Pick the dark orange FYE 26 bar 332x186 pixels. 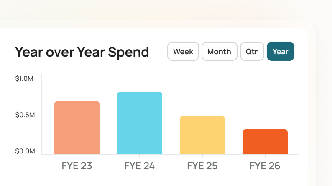click(x=265, y=142)
